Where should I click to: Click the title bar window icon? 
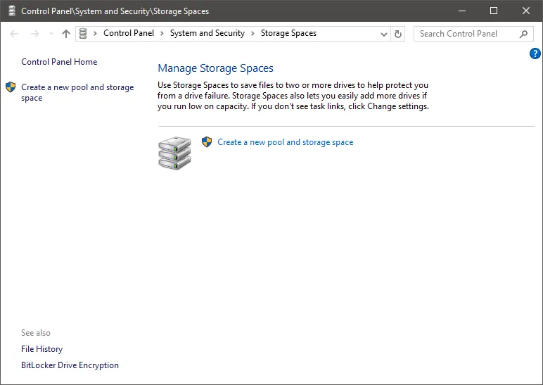(12, 11)
